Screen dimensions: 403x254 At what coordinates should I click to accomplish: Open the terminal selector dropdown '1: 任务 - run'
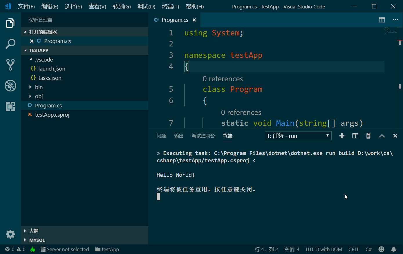point(298,136)
